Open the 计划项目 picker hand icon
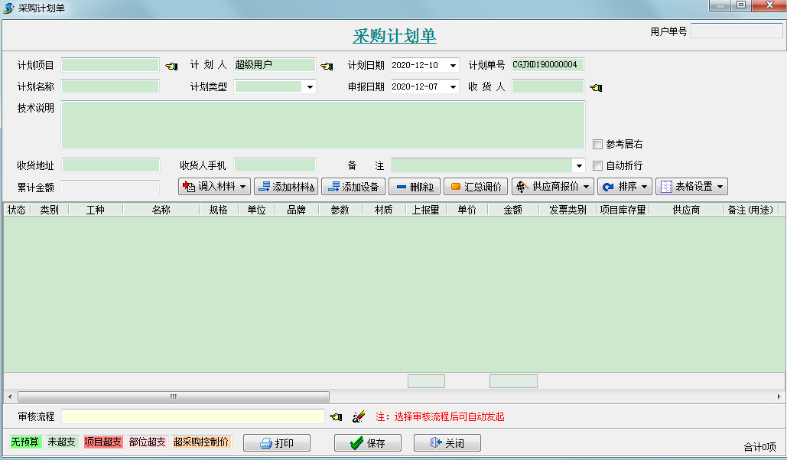 (171, 66)
